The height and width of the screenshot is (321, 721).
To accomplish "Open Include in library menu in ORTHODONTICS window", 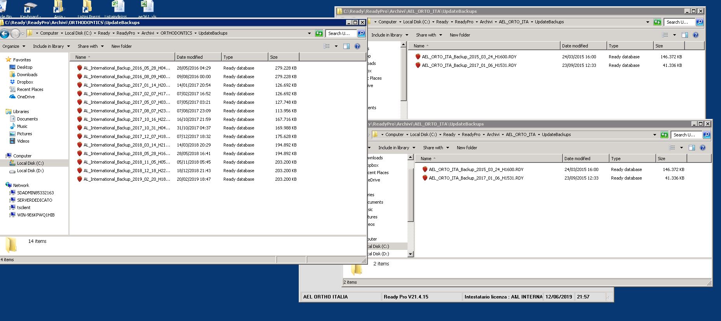I will point(51,46).
